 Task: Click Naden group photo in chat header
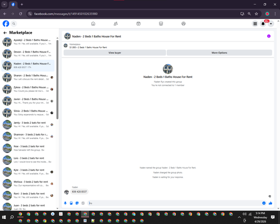[x=68, y=36]
